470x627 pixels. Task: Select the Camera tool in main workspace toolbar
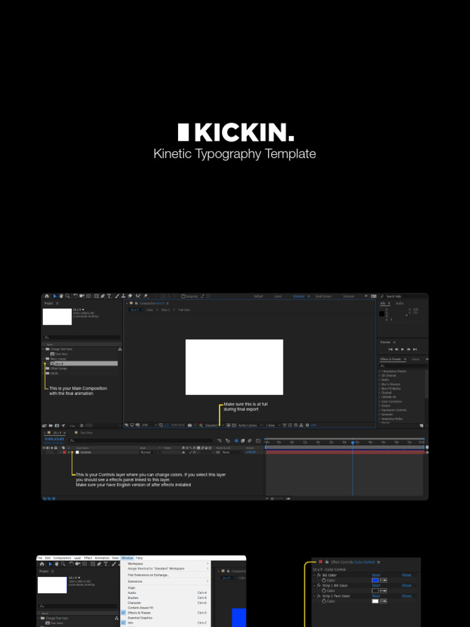tap(82, 296)
